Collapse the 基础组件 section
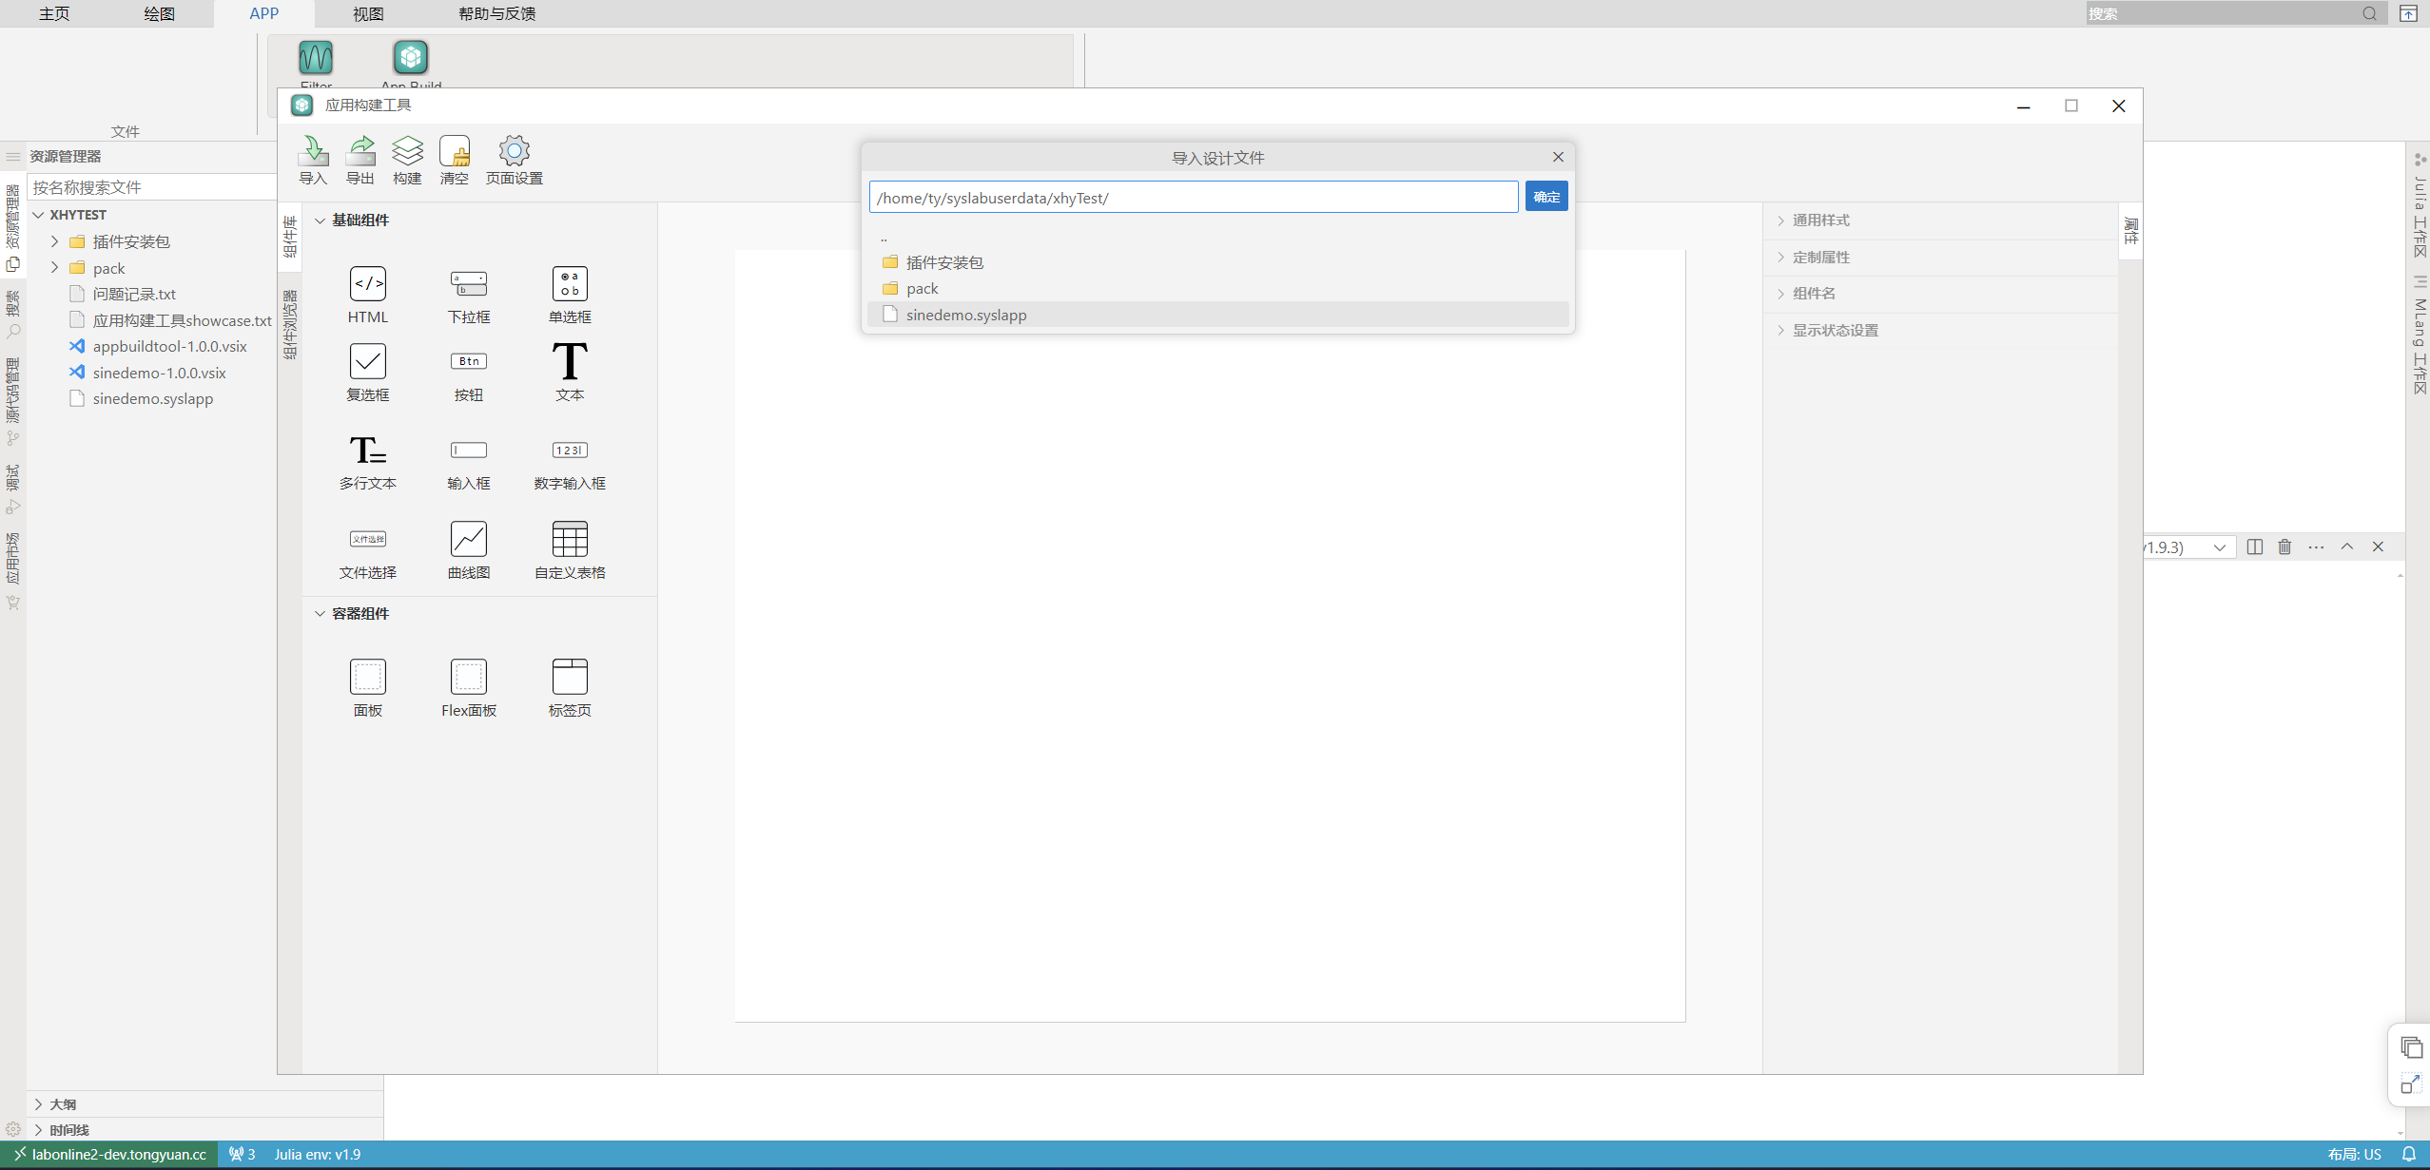 click(321, 221)
